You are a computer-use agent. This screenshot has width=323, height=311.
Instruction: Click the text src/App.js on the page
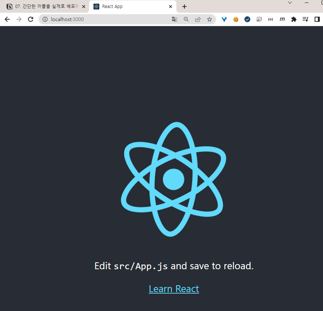141,266
